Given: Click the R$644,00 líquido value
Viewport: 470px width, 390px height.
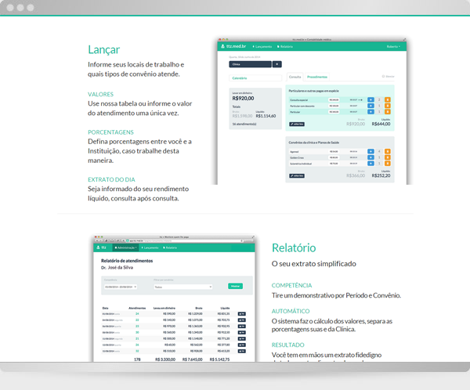Looking at the screenshot, I should pos(381,124).
